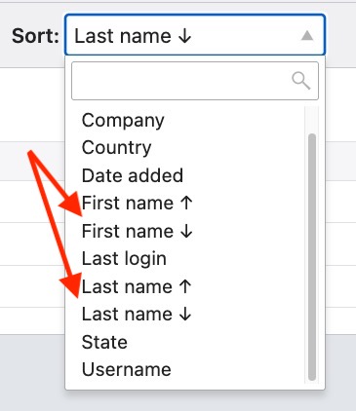Open the Sort combo box showing Last name

195,35
